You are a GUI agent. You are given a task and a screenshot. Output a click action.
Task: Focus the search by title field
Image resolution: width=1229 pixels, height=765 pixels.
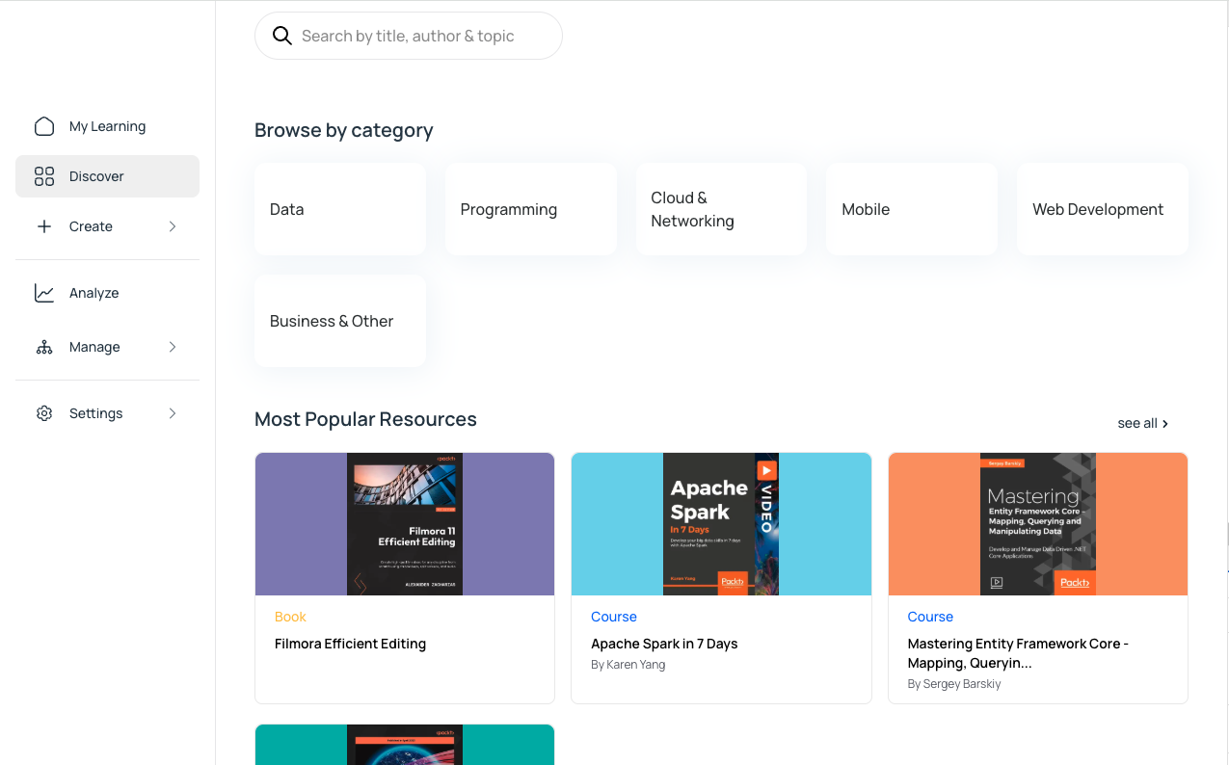(x=409, y=36)
